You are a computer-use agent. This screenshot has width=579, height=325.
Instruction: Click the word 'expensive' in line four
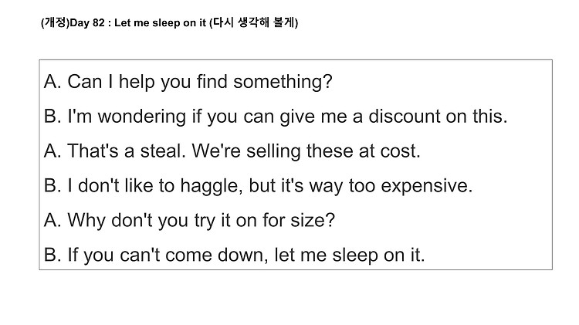(426, 186)
